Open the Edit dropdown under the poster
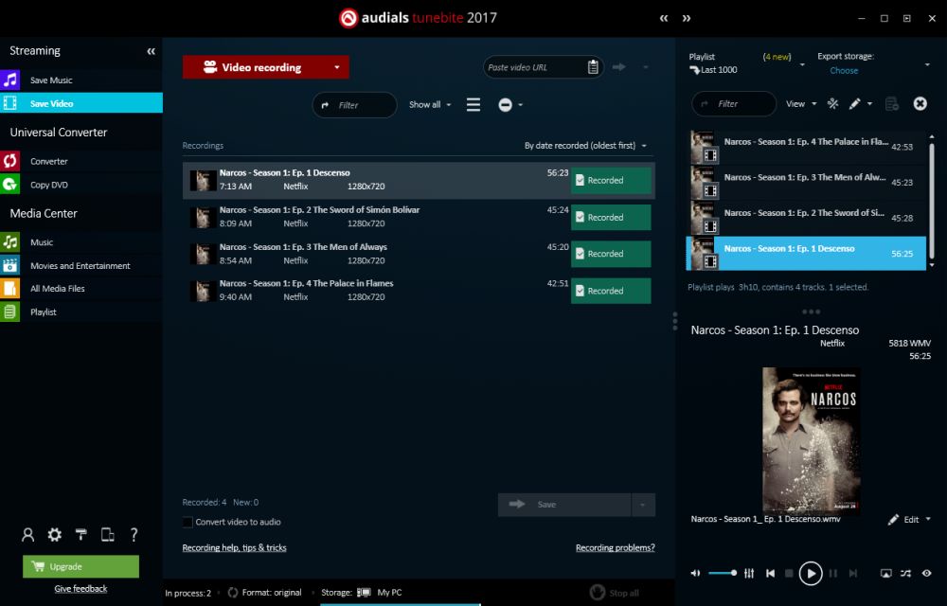The width and height of the screenshot is (947, 606). [x=909, y=520]
